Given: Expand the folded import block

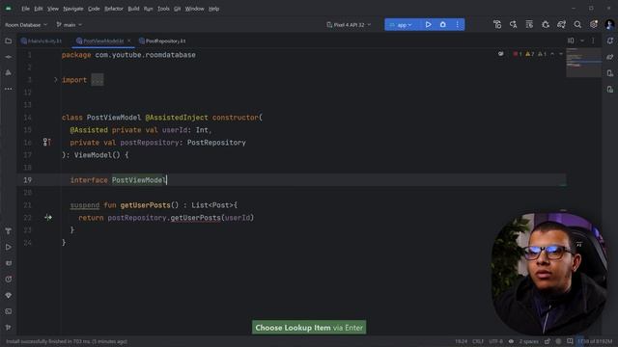Looking at the screenshot, I should point(56,80).
